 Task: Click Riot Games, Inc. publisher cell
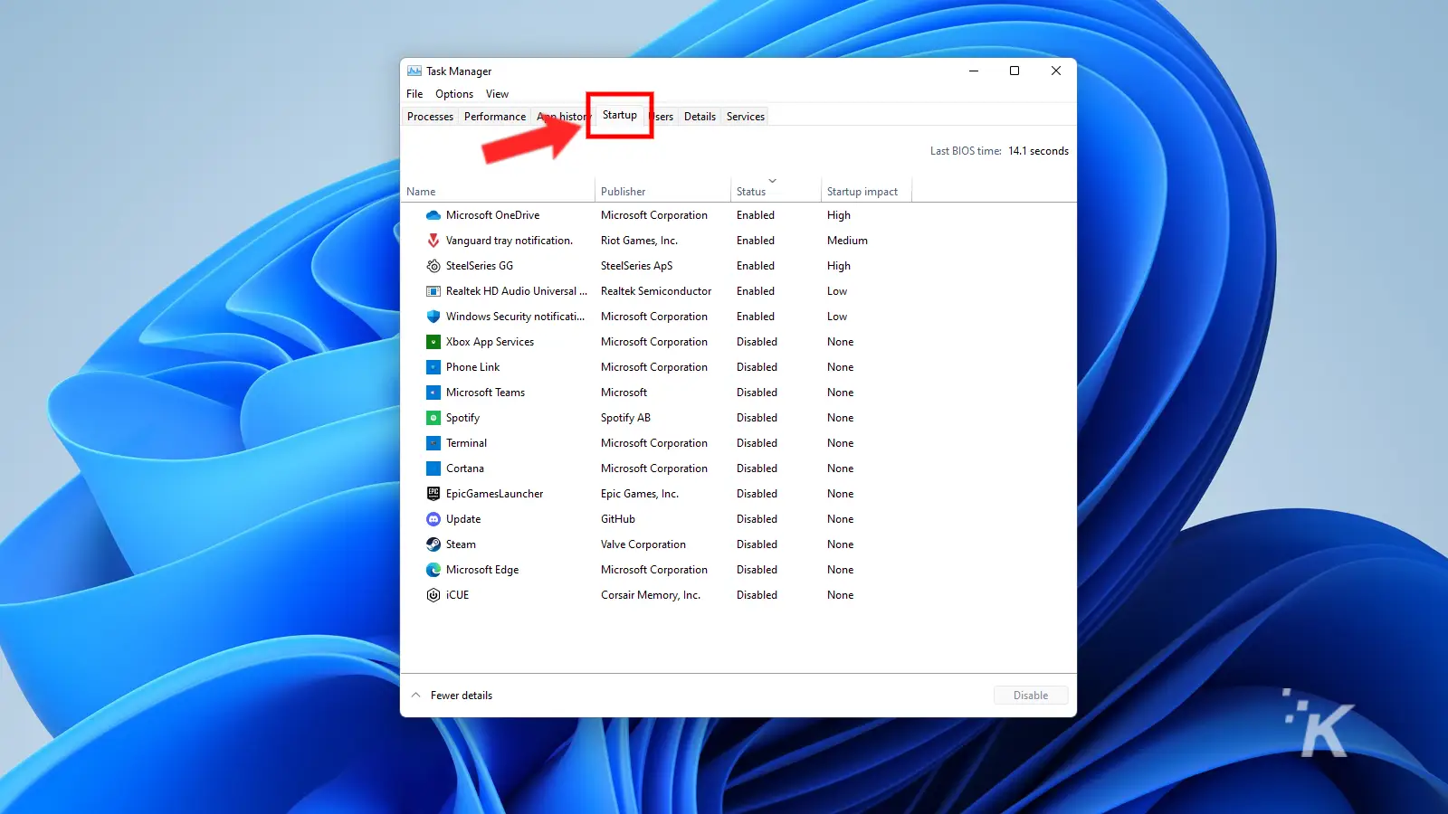coord(639,241)
